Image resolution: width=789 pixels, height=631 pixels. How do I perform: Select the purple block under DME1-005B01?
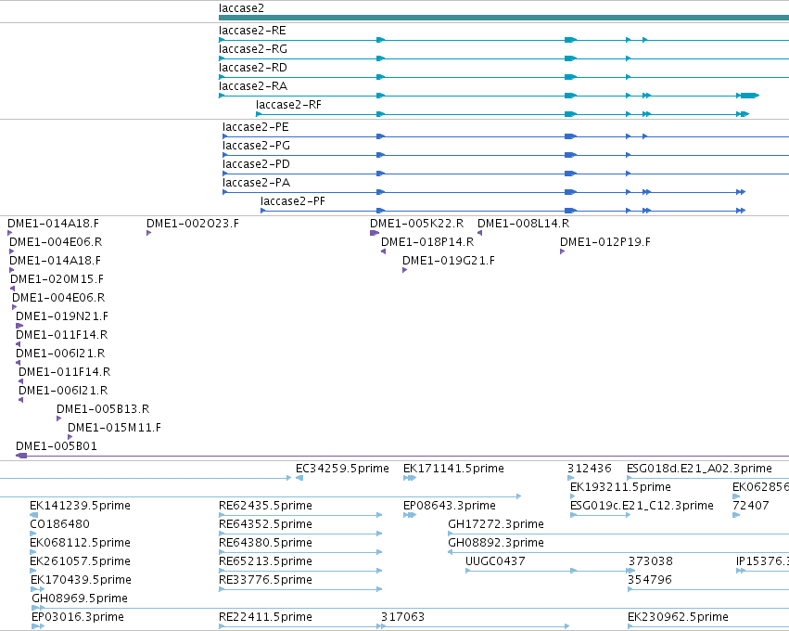pos(21,456)
